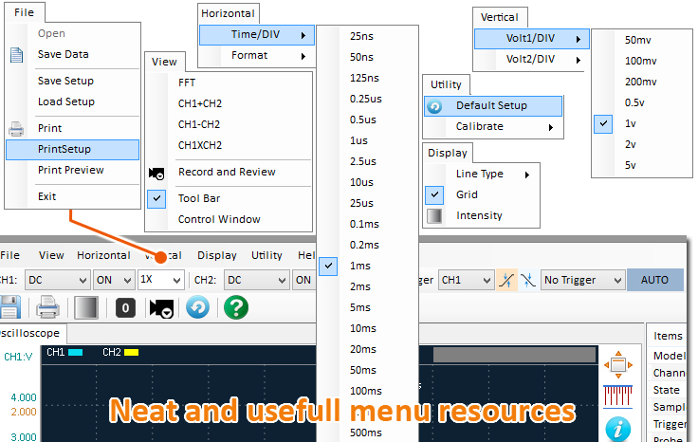The width and height of the screenshot is (698, 442).
Task: Uncheck Tool Bar in the View menu
Action: (x=200, y=198)
